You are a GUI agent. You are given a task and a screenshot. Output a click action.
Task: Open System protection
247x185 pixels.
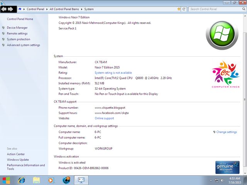click(19, 39)
